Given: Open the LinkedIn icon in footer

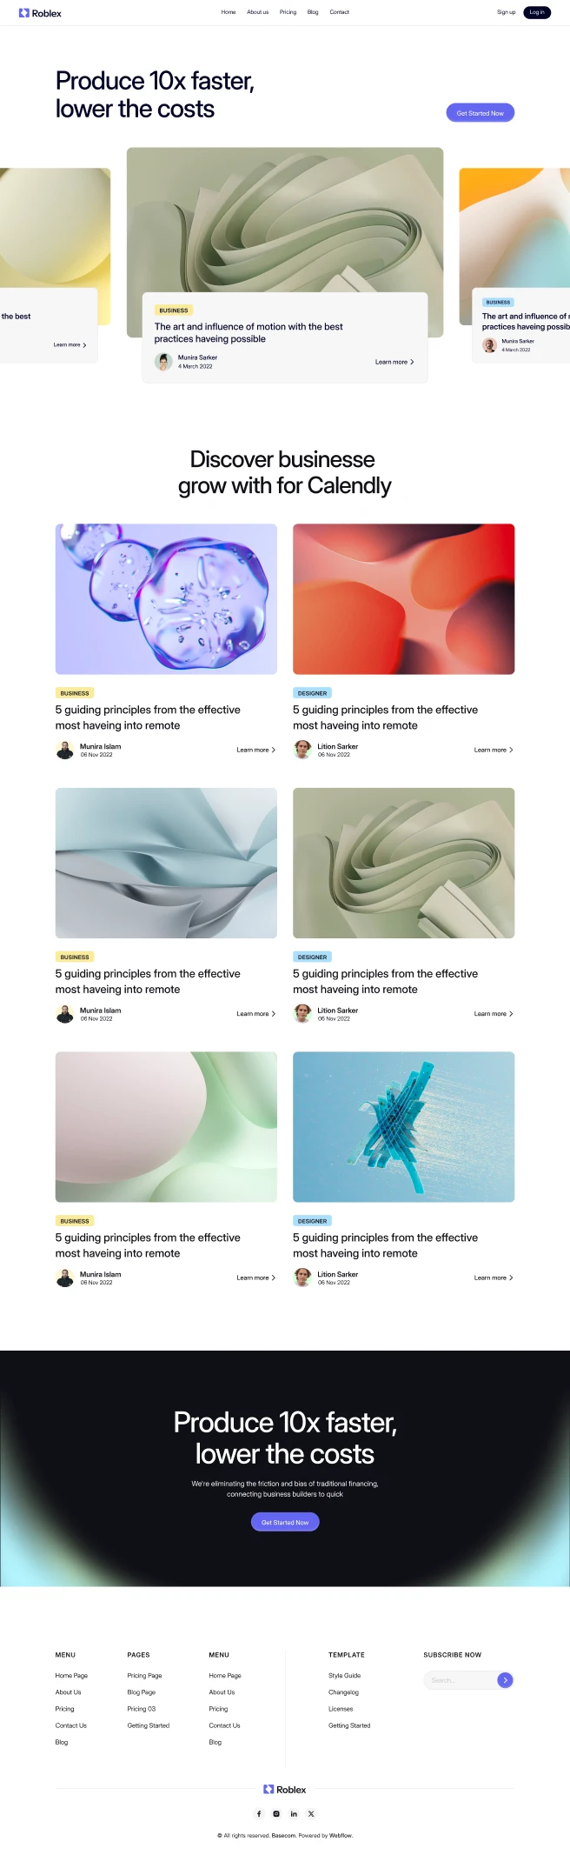Looking at the screenshot, I should pyautogui.click(x=294, y=1814).
